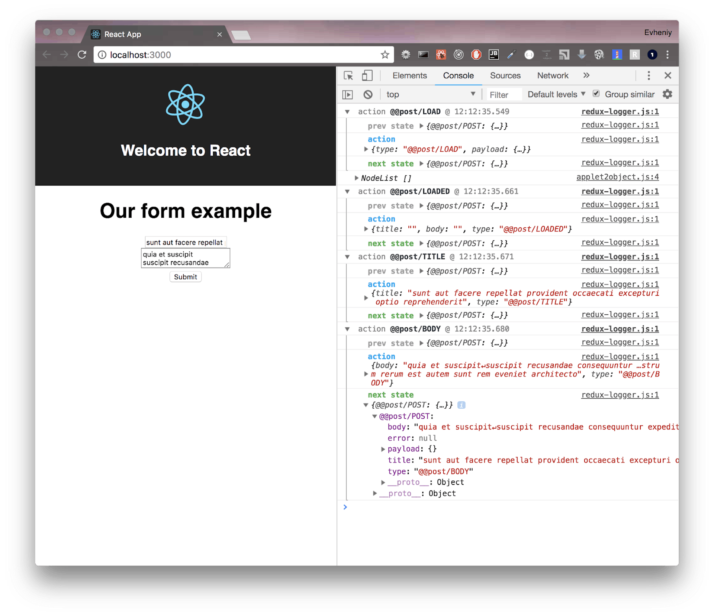This screenshot has height=616, width=714.
Task: Open the Chrome browser menu
Action: coord(668,55)
